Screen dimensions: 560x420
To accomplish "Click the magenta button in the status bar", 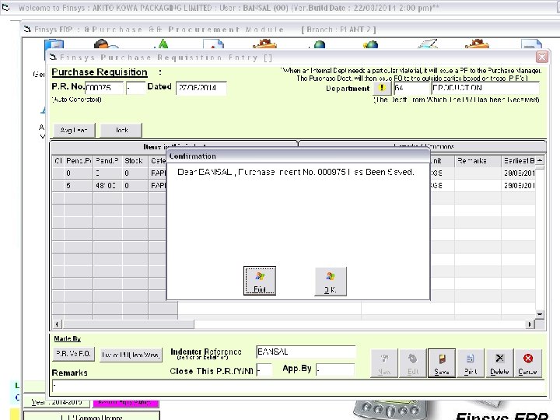I will point(125,403).
